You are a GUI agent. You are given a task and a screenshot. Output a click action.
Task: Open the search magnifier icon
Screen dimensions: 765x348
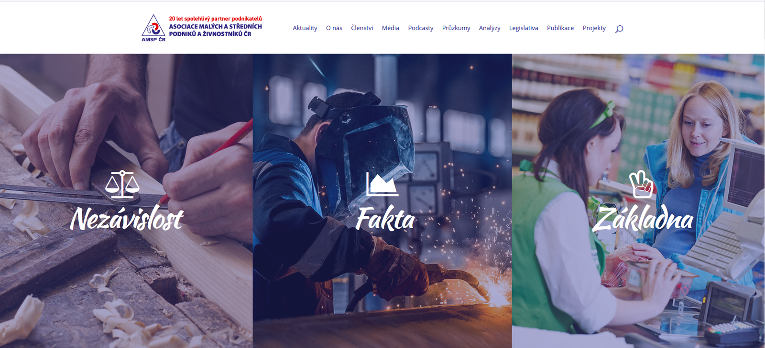coord(619,29)
